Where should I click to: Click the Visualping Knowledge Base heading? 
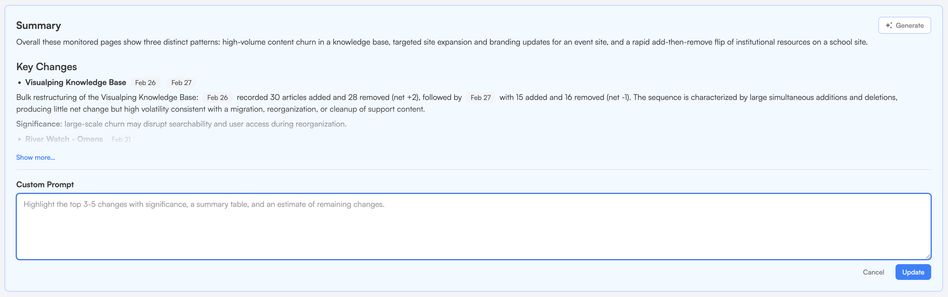click(x=75, y=83)
